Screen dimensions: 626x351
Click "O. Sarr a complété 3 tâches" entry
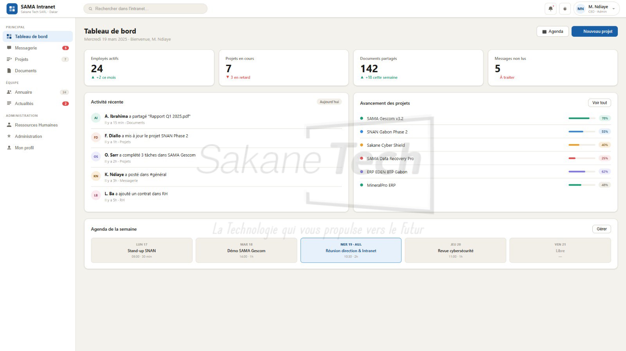click(x=150, y=155)
